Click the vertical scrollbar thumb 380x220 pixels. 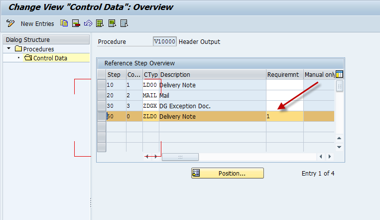pos(339,86)
